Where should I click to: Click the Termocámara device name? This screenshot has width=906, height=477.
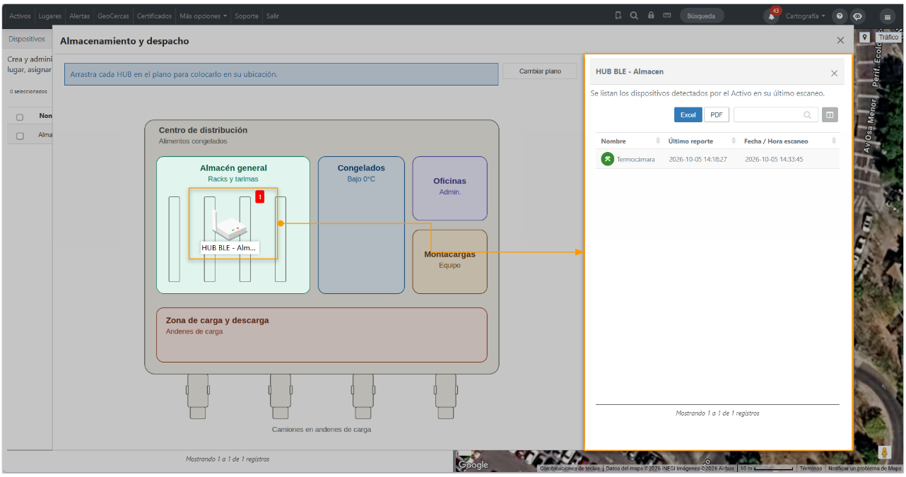[x=636, y=159]
